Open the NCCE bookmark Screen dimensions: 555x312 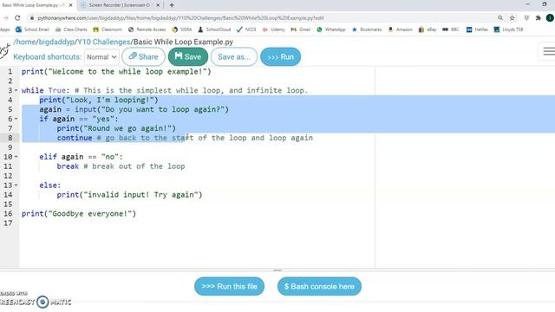pos(246,29)
